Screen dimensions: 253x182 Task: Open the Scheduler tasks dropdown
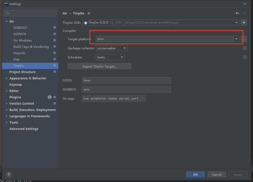[122, 57]
